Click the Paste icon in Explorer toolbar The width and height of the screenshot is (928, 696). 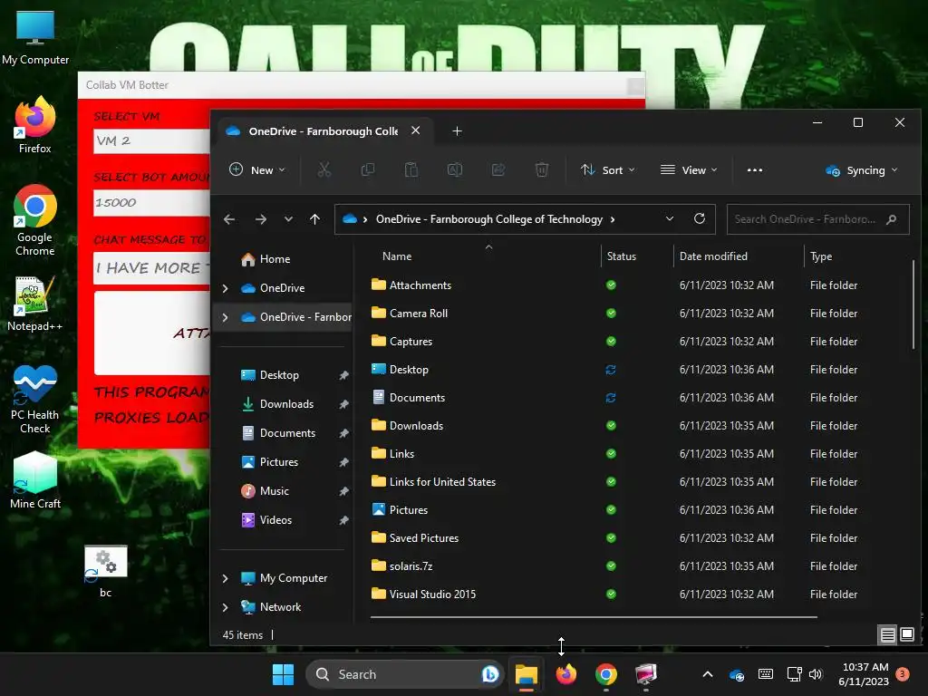411,169
